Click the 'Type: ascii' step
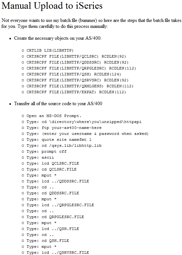This screenshot has width=182, height=255. (x=40, y=157)
